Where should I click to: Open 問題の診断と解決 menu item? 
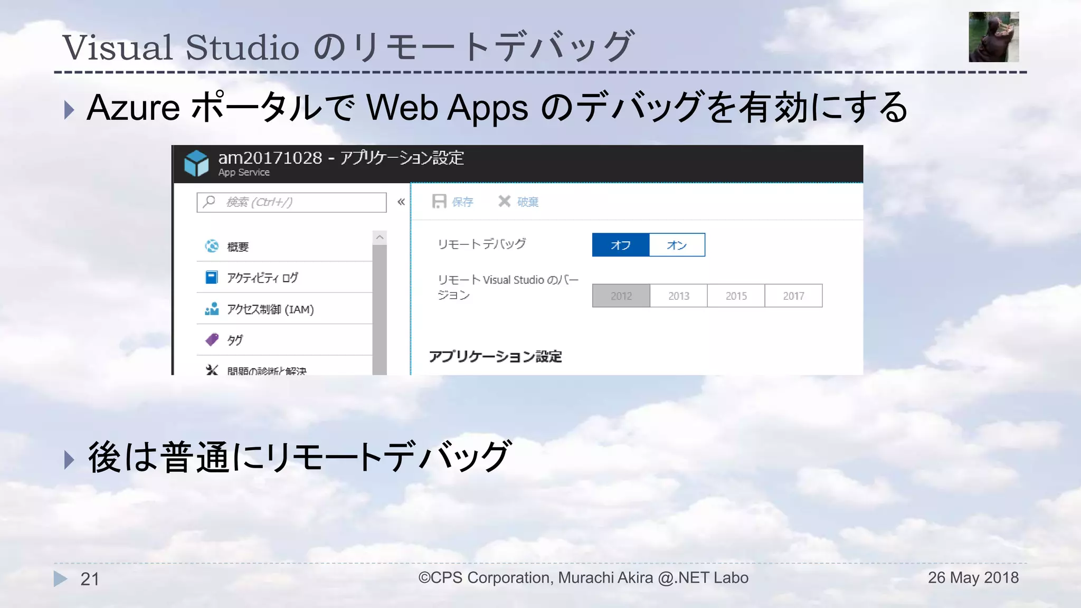click(285, 366)
